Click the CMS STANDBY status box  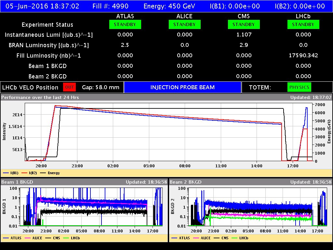(244, 24)
